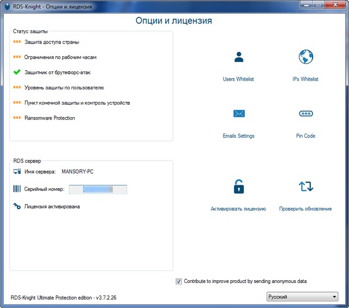Click the IPs Whitelist label
Image resolution: width=349 pixels, height=308 pixels.
pyautogui.click(x=305, y=79)
